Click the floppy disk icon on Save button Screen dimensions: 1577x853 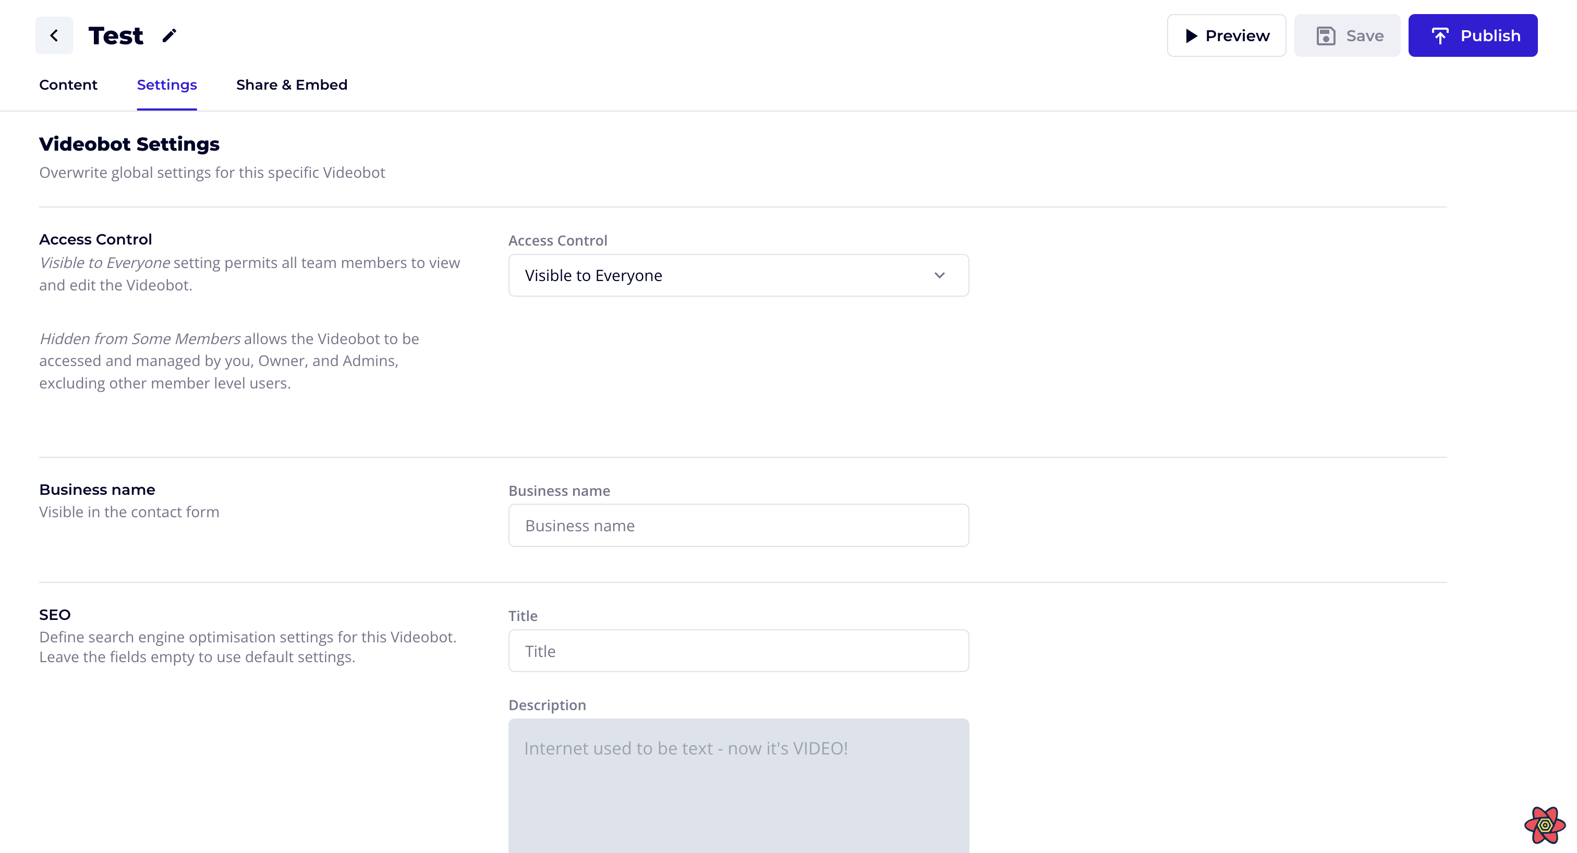coord(1326,35)
